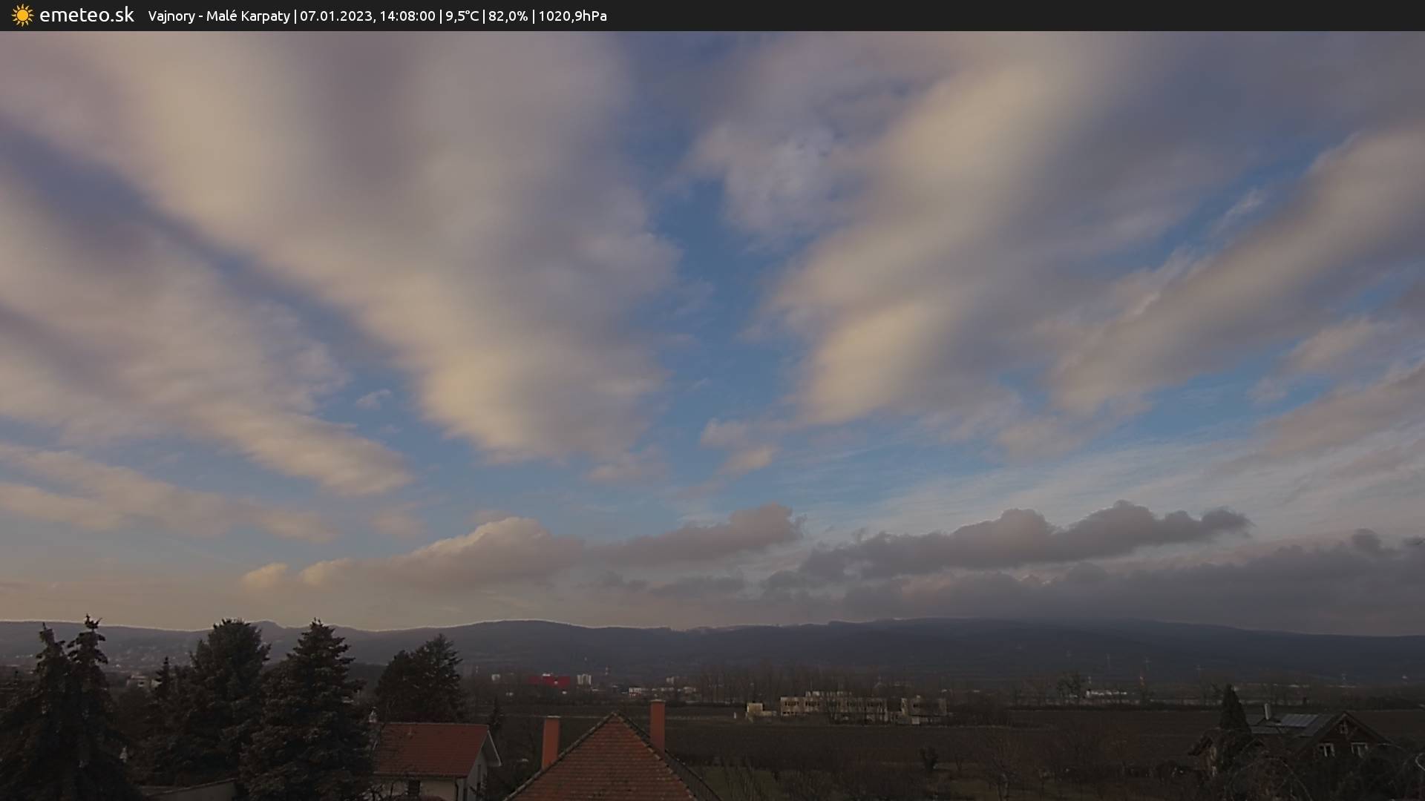Click the 14:08:00 timestamp
The width and height of the screenshot is (1425, 801).
click(407, 16)
